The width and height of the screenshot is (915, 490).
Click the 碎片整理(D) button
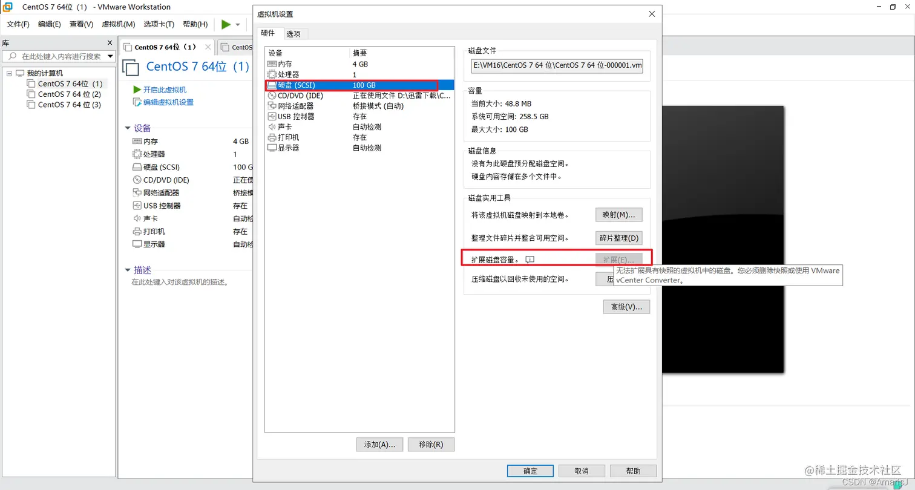pos(618,238)
